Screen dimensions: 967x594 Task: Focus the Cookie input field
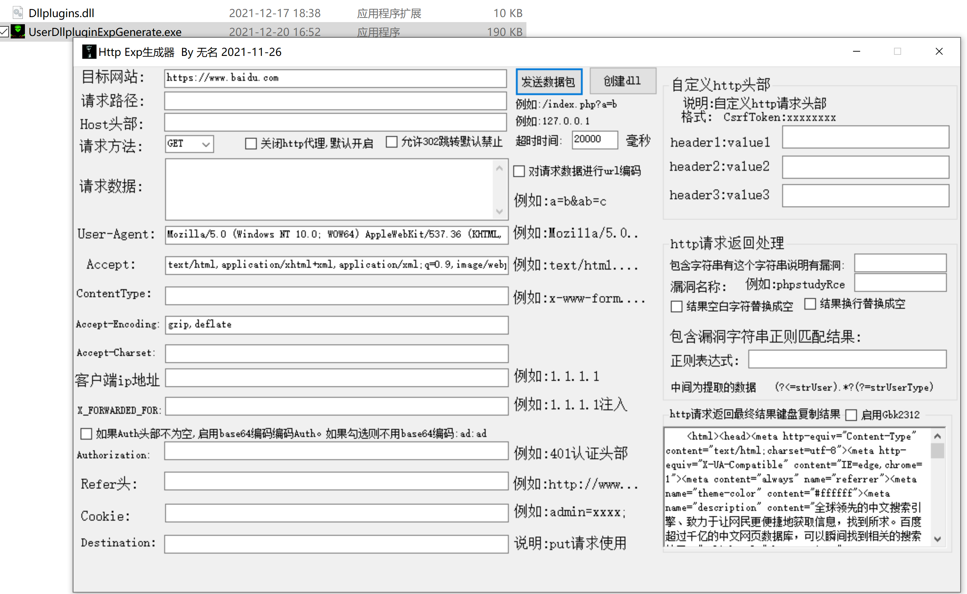point(336,513)
